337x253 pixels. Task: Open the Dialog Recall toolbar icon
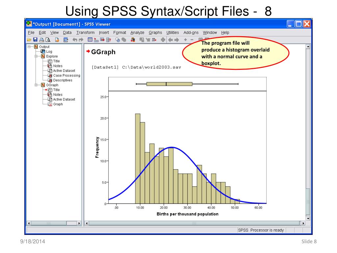point(66,40)
